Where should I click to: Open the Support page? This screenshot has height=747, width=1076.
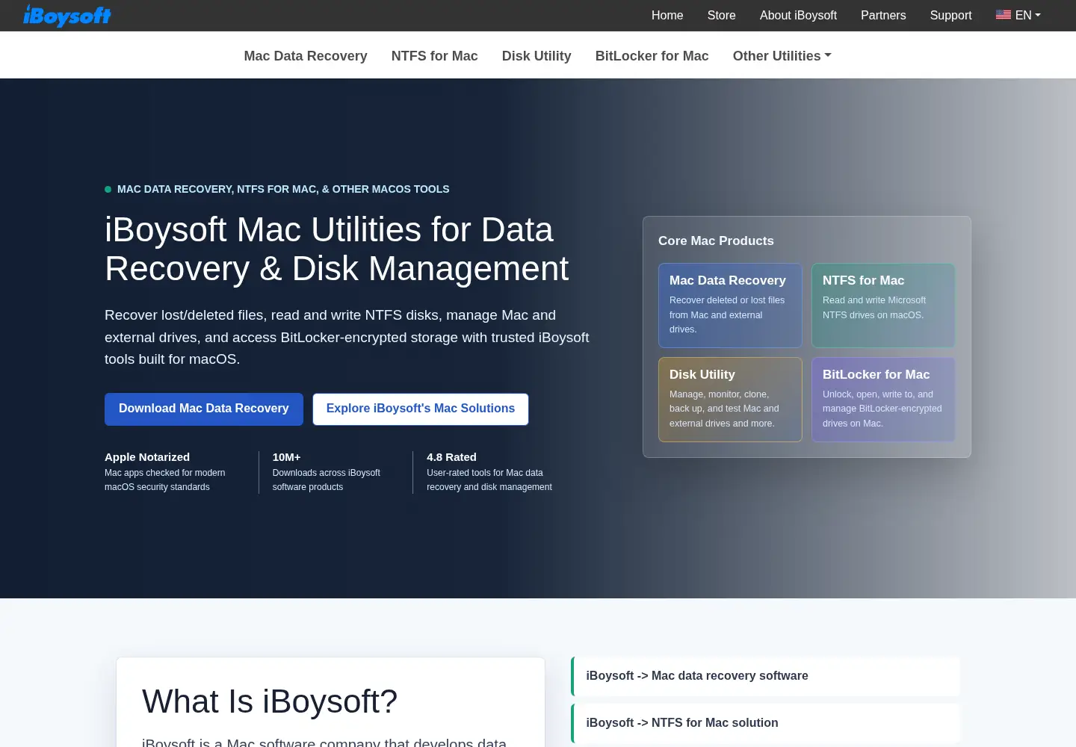tap(950, 15)
